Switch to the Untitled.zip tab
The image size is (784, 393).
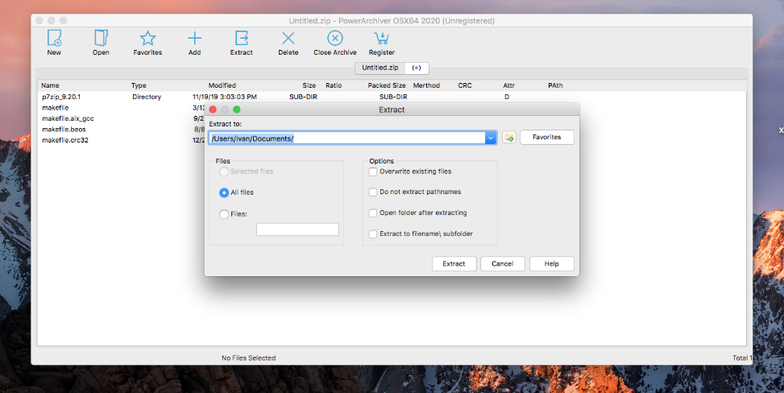tap(379, 68)
